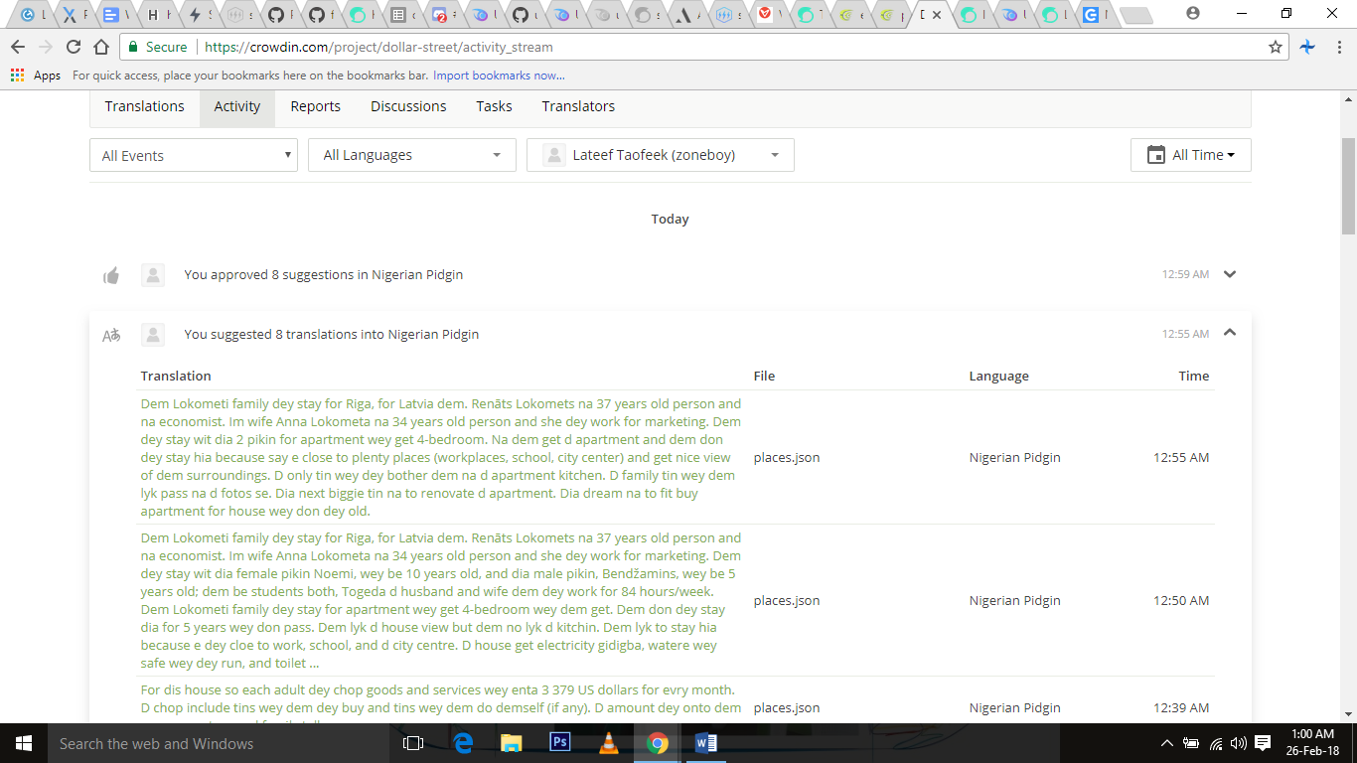The height and width of the screenshot is (763, 1357).
Task: Go to the Discussions tab
Action: coord(408,106)
